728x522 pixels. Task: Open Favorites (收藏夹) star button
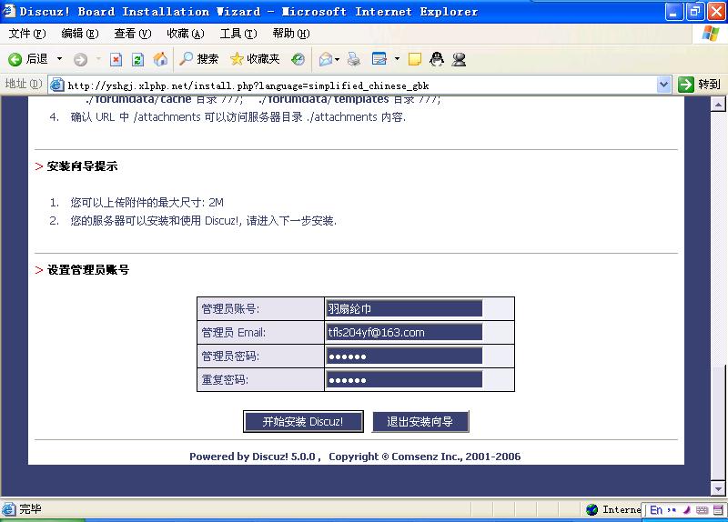pyautogui.click(x=255, y=59)
